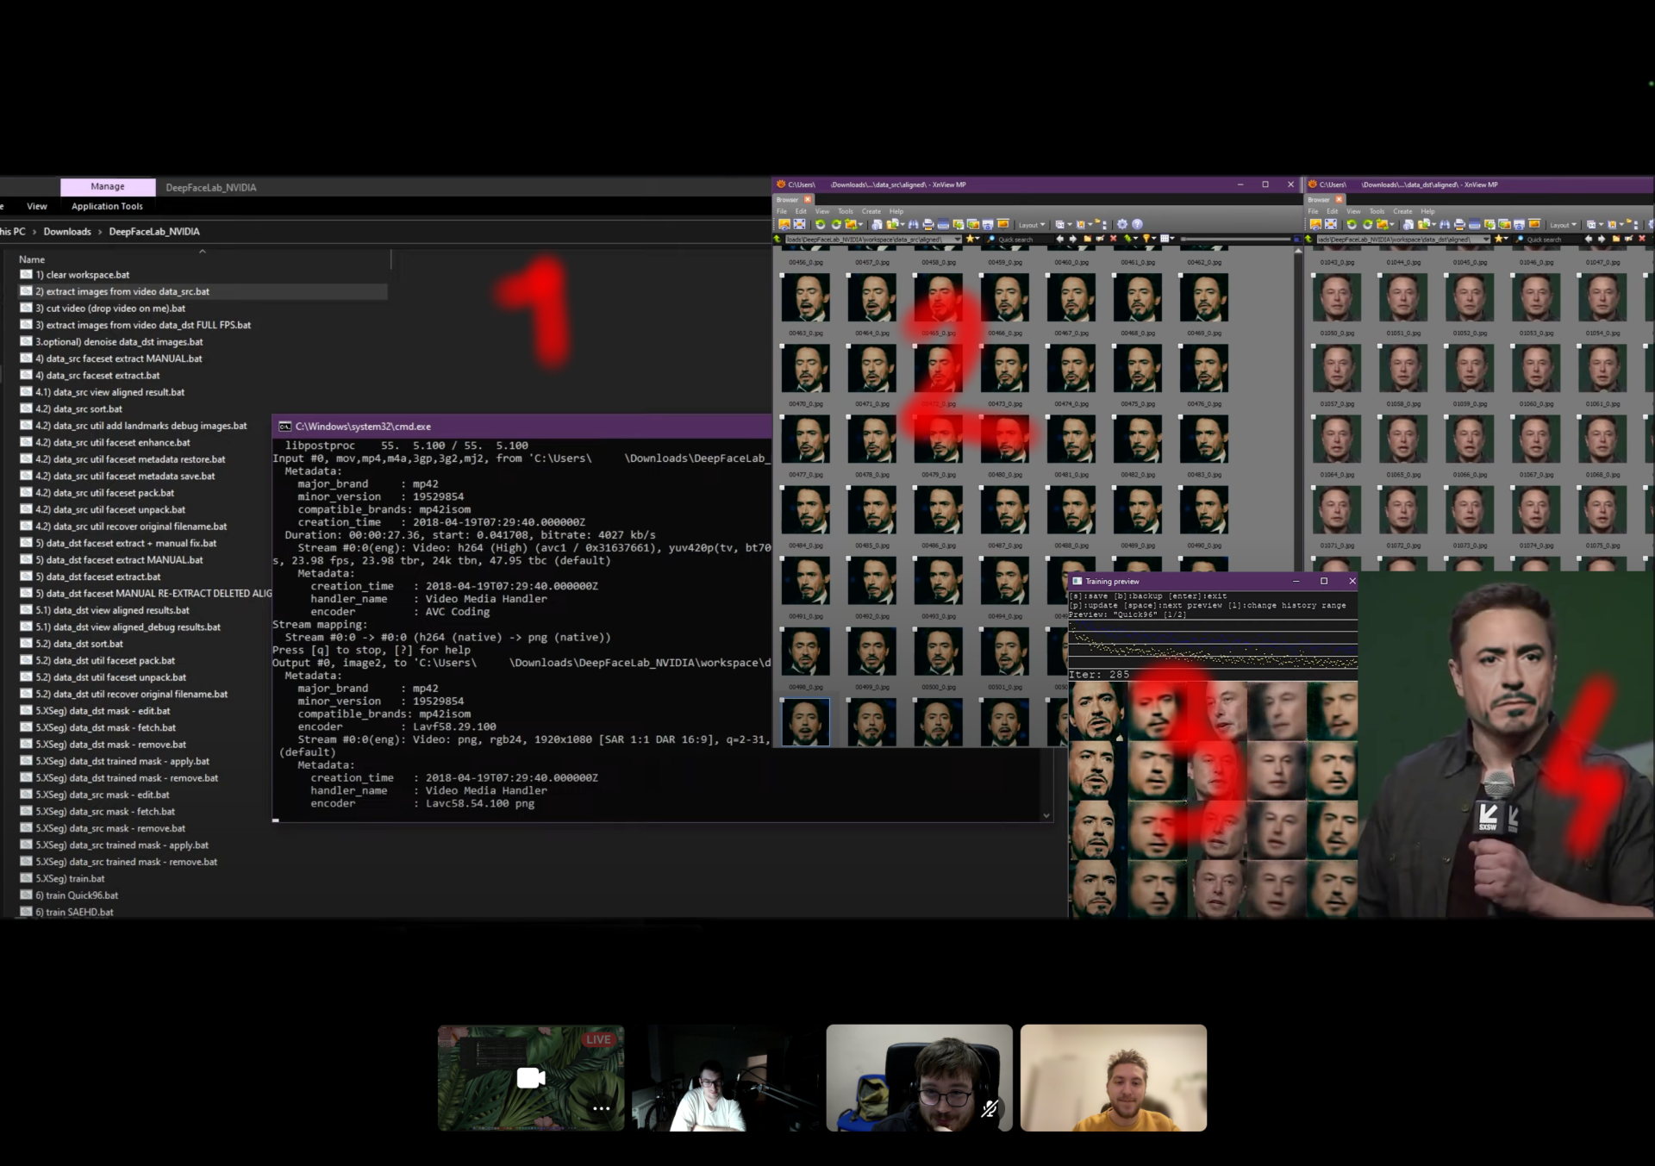Select the Manage tab in File Explorer

click(x=108, y=186)
